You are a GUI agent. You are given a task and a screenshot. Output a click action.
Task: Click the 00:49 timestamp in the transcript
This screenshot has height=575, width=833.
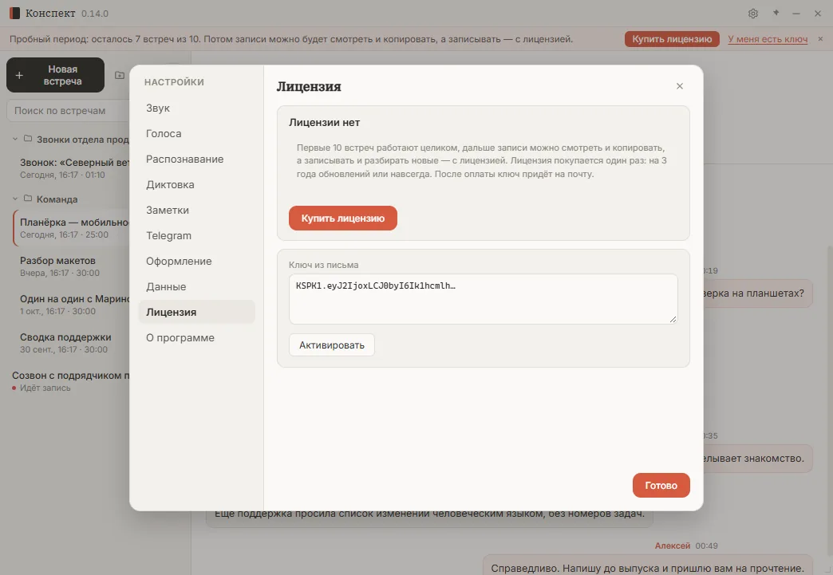point(707,545)
